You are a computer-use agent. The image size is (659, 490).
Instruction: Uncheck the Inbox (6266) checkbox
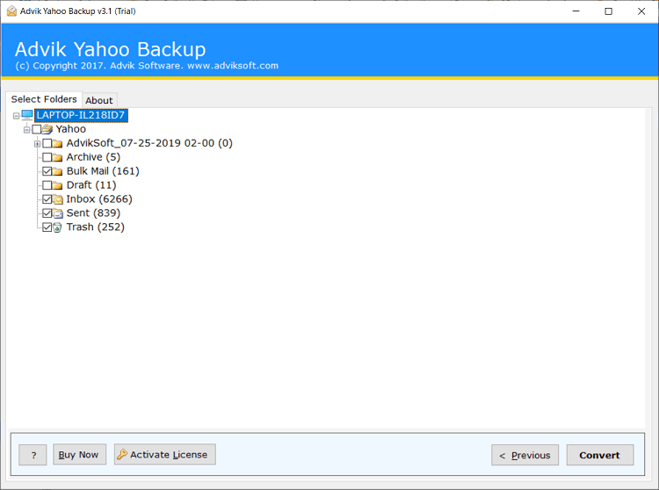(x=47, y=199)
